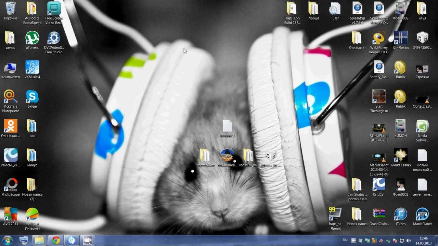Launch the Start TheMega.ru shortcut

point(379,101)
